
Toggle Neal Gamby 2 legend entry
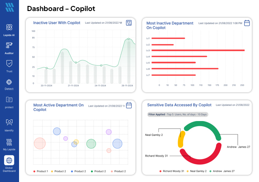(x=198, y=171)
